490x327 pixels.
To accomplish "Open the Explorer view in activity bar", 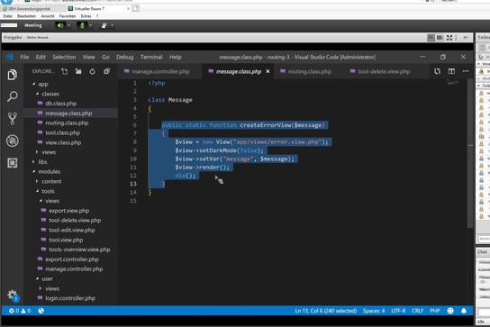I will pos(13,75).
